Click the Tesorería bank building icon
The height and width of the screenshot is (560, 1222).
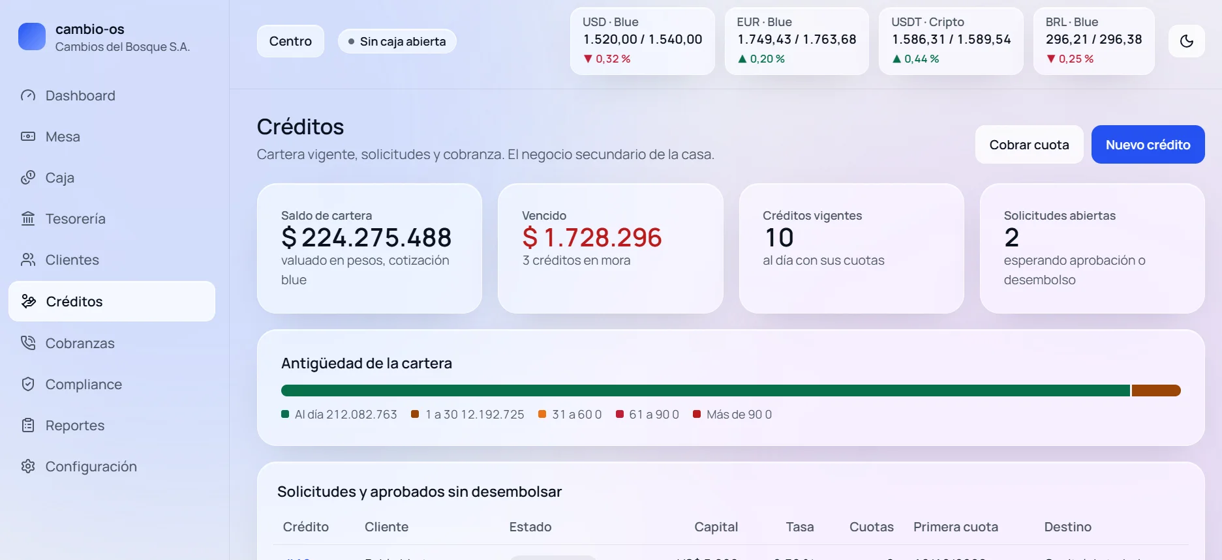pyautogui.click(x=28, y=219)
